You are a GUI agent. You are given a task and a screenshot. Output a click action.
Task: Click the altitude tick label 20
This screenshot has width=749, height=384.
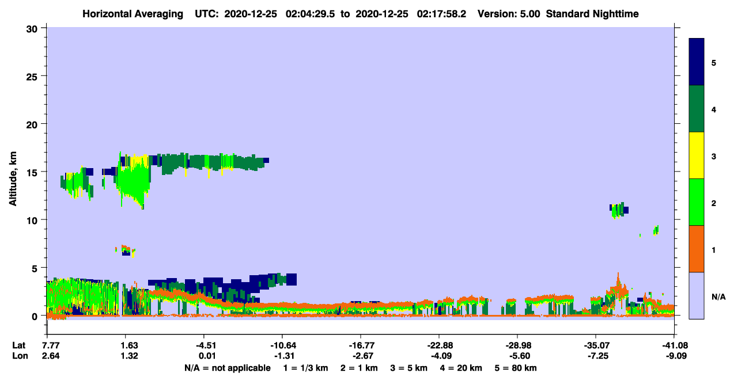[33, 124]
